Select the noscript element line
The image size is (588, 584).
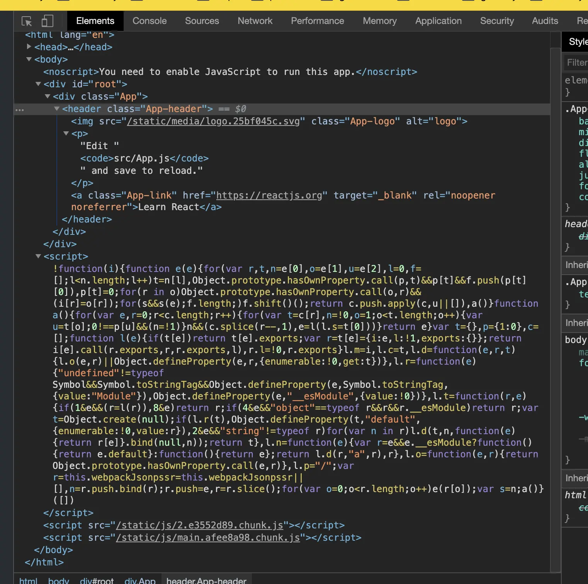coord(230,72)
